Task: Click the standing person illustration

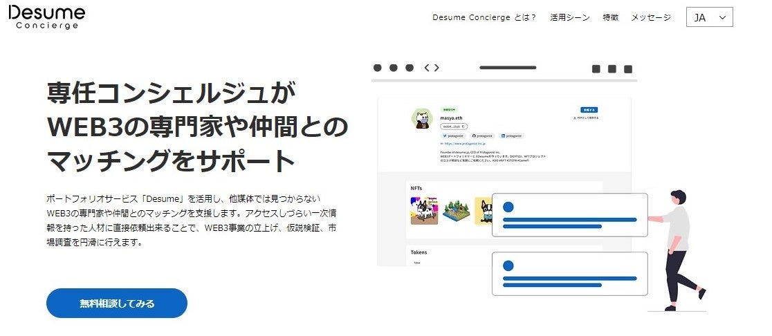Action: coord(677,250)
